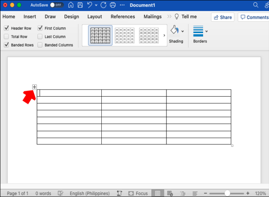
Task: Select the second table style thumbnail
Action: click(x=124, y=35)
